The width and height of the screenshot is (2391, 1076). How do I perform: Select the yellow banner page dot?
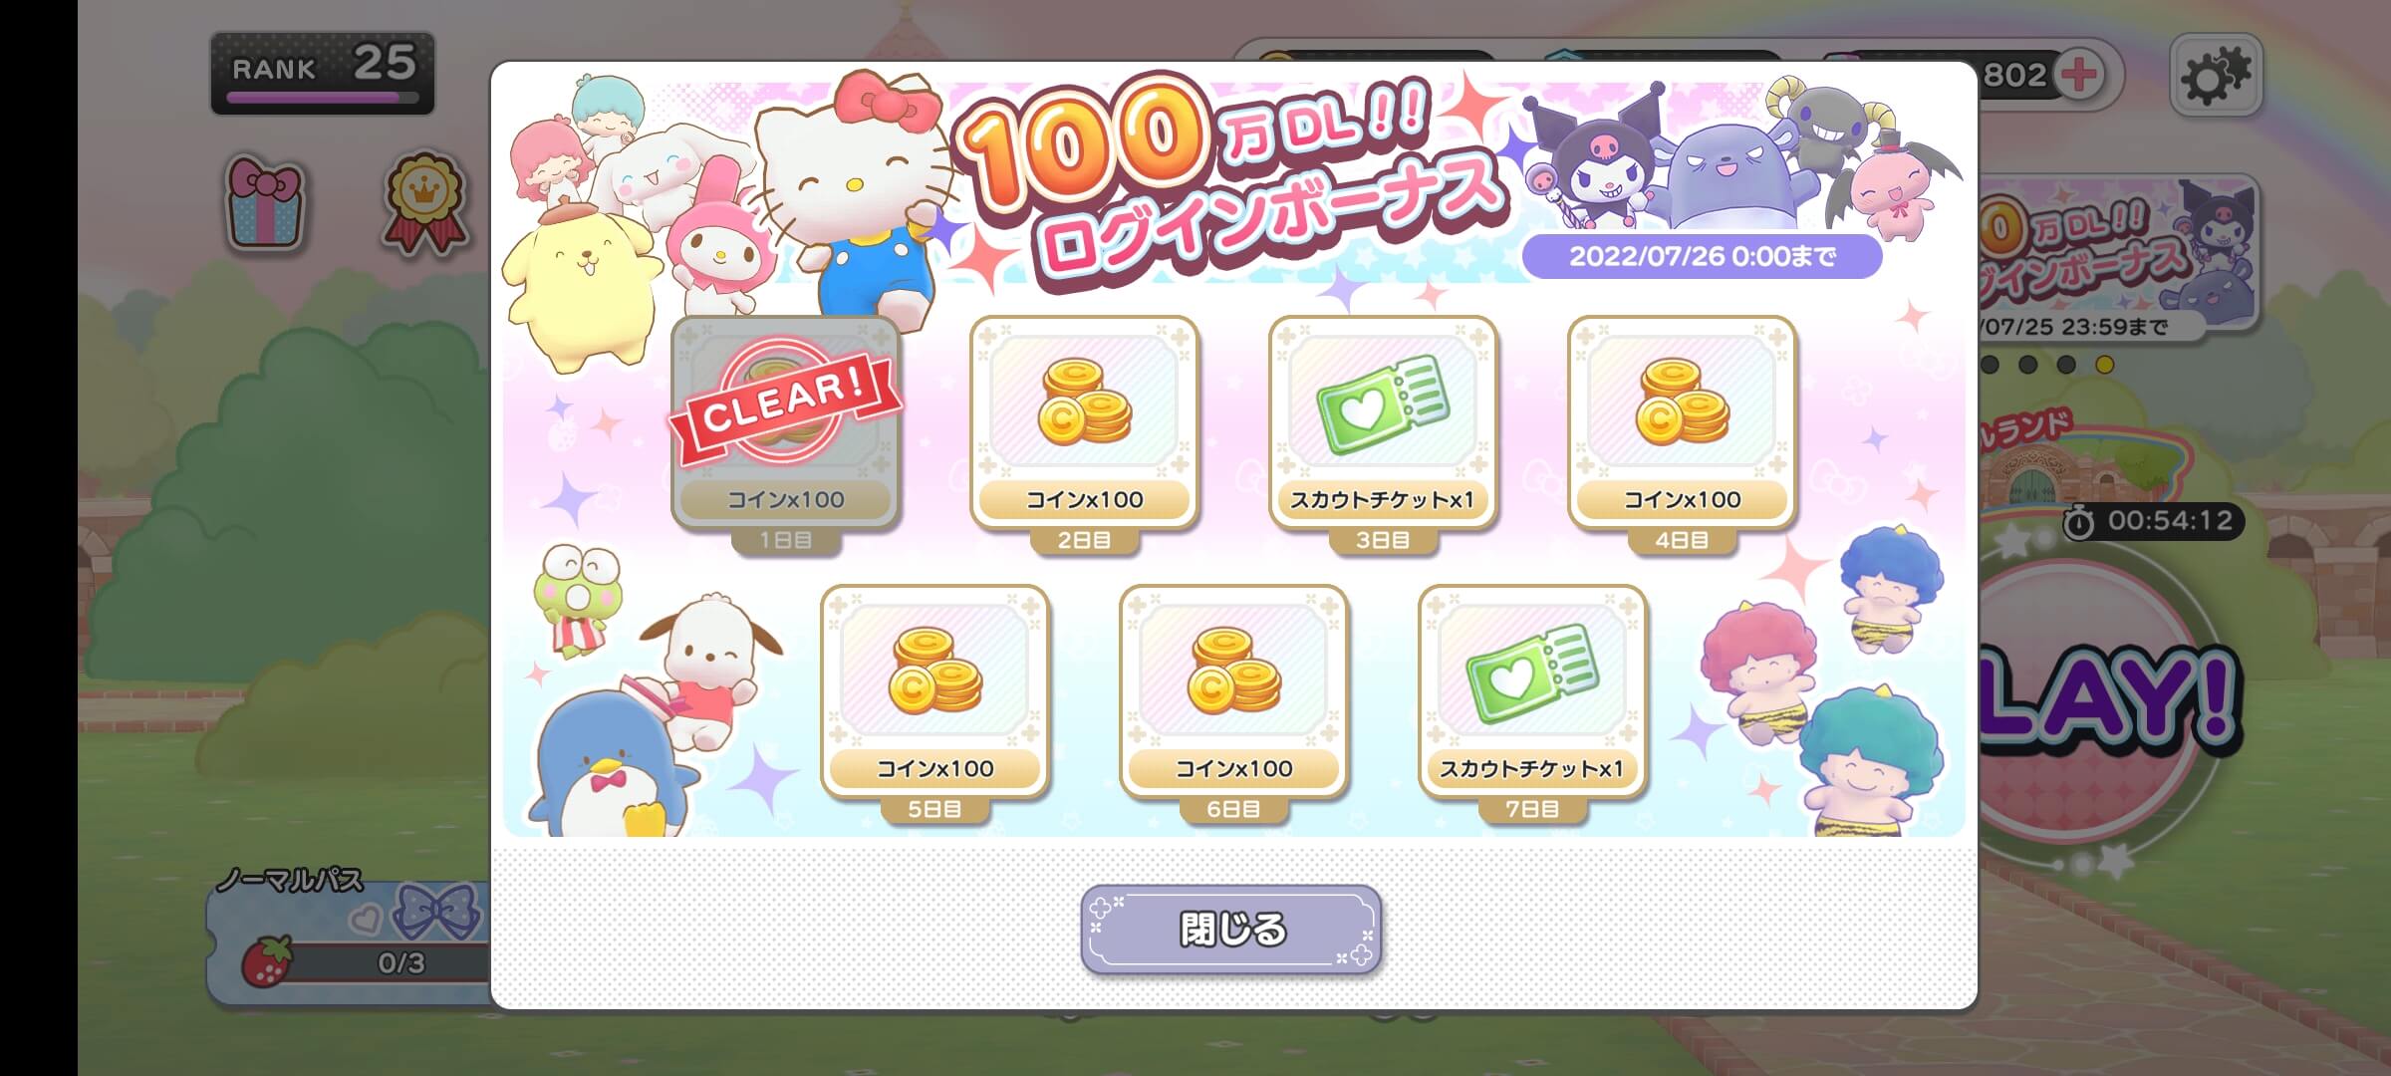pos(2104,365)
